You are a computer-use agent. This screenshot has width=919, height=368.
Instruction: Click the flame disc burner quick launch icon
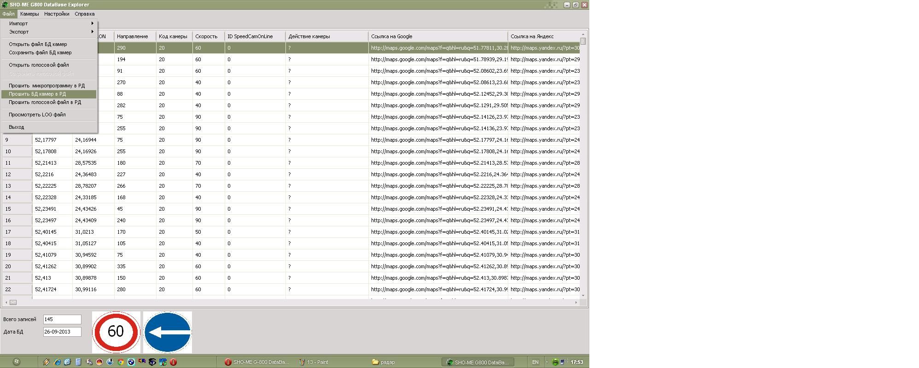(99, 362)
